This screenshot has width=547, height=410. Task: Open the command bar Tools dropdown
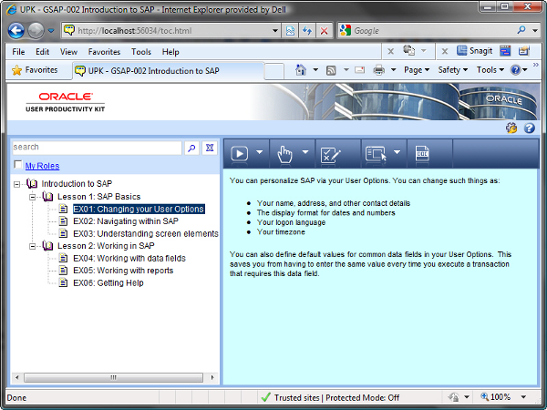490,70
